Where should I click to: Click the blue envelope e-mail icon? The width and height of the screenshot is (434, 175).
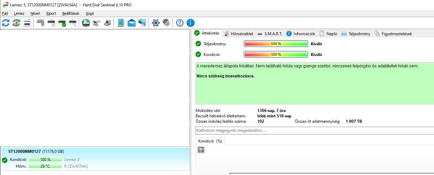tap(132, 23)
